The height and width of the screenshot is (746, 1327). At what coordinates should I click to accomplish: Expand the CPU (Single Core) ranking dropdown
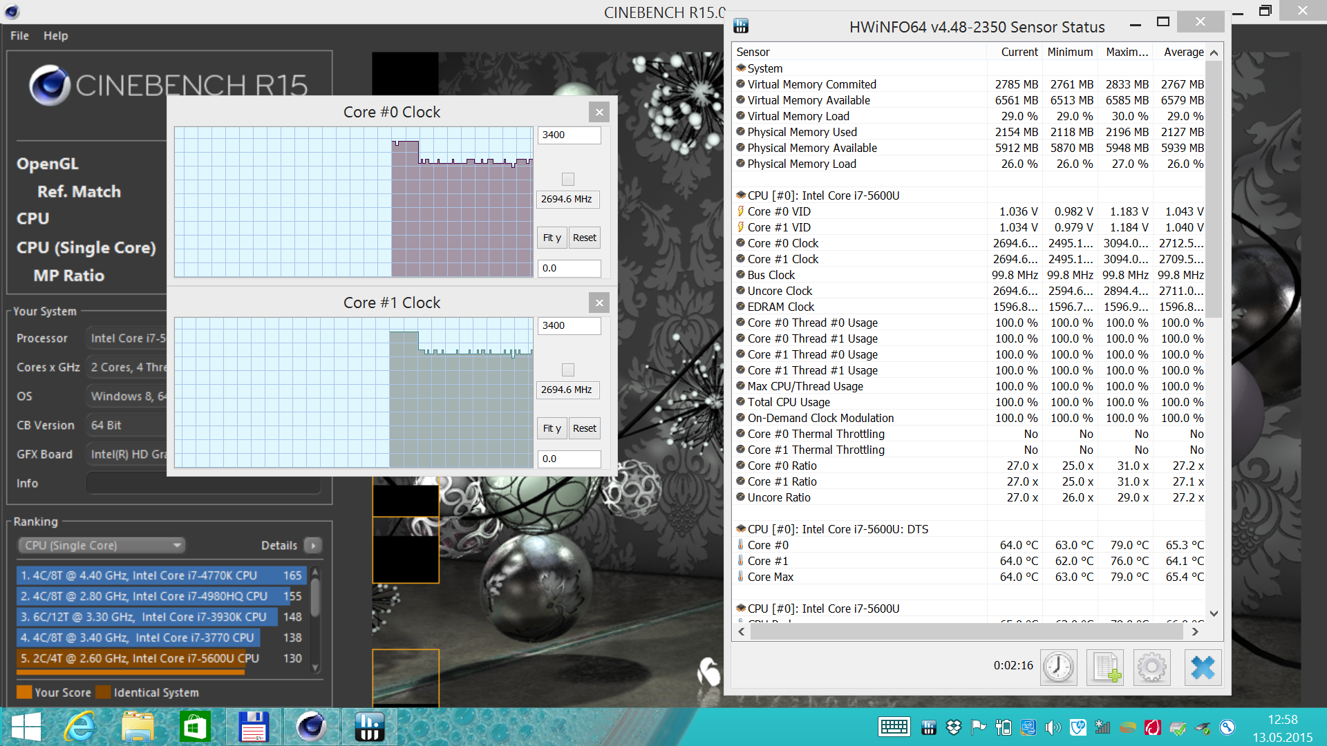102,546
